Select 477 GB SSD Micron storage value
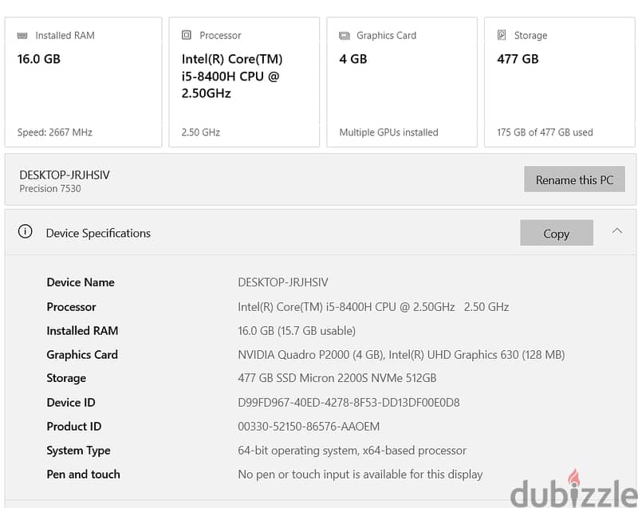 pyautogui.click(x=337, y=378)
